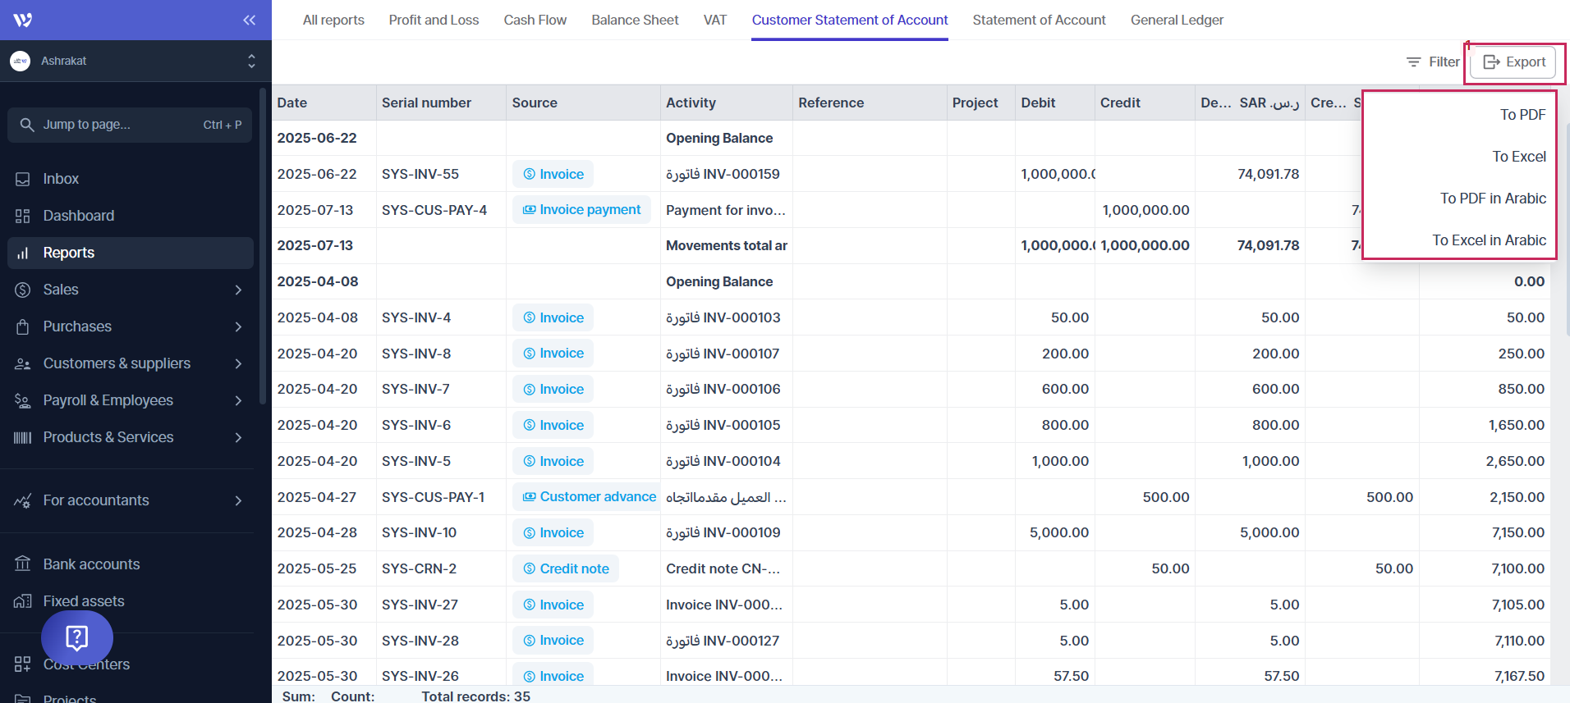
Task: Click the Bank accounts building icon
Action: (x=22, y=564)
